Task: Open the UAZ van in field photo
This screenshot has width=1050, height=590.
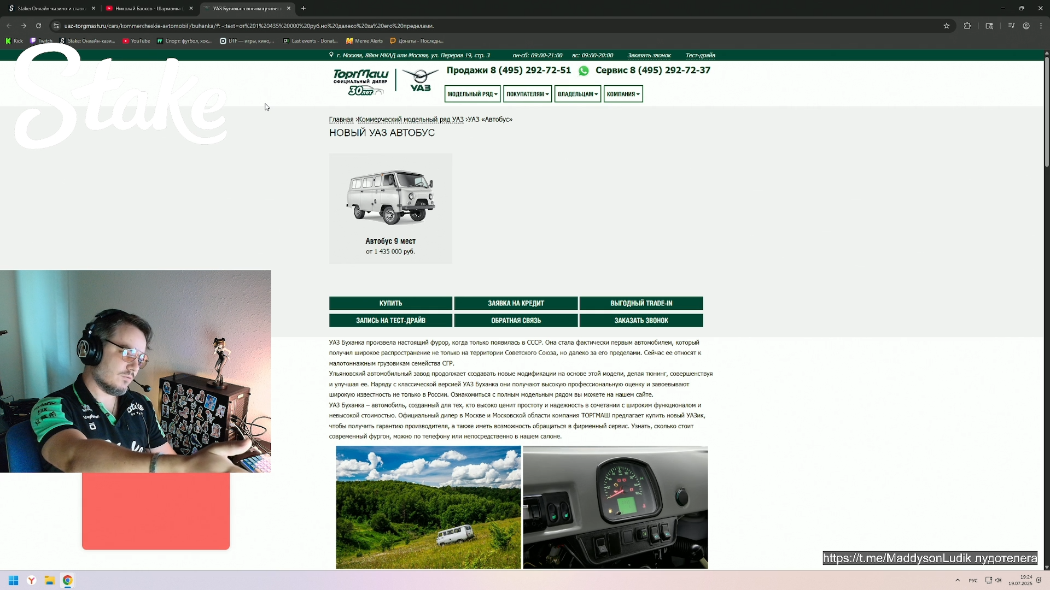Action: [428, 508]
